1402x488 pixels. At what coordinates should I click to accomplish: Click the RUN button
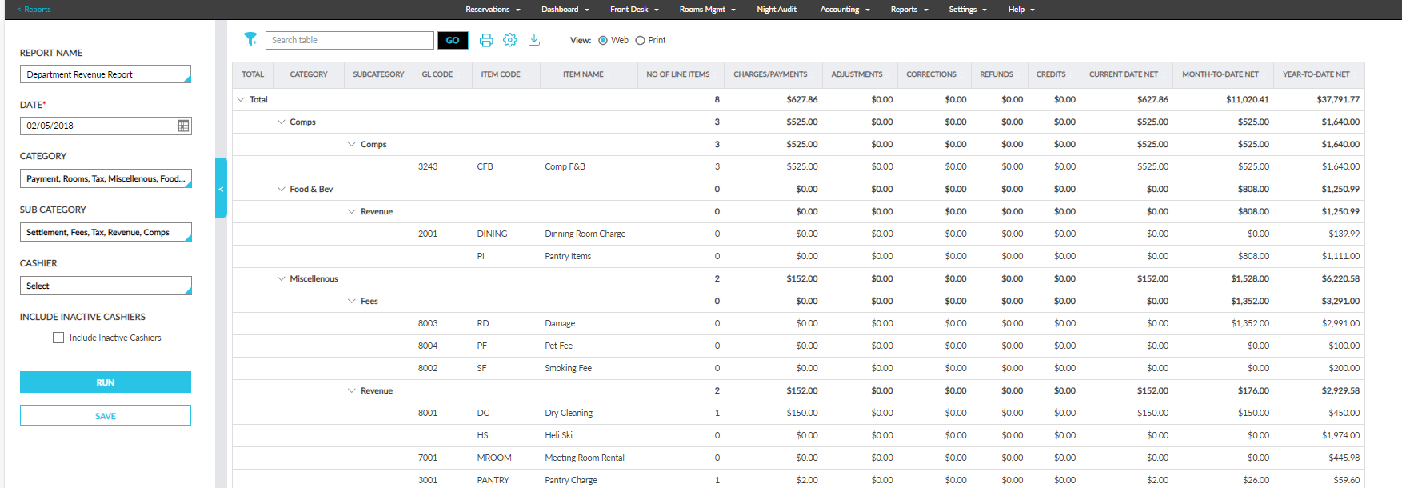[x=106, y=382]
